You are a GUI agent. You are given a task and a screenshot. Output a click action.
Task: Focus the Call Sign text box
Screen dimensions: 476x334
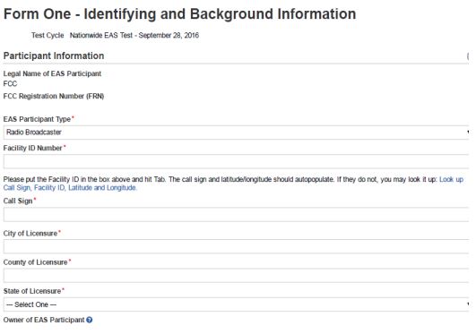(236, 215)
